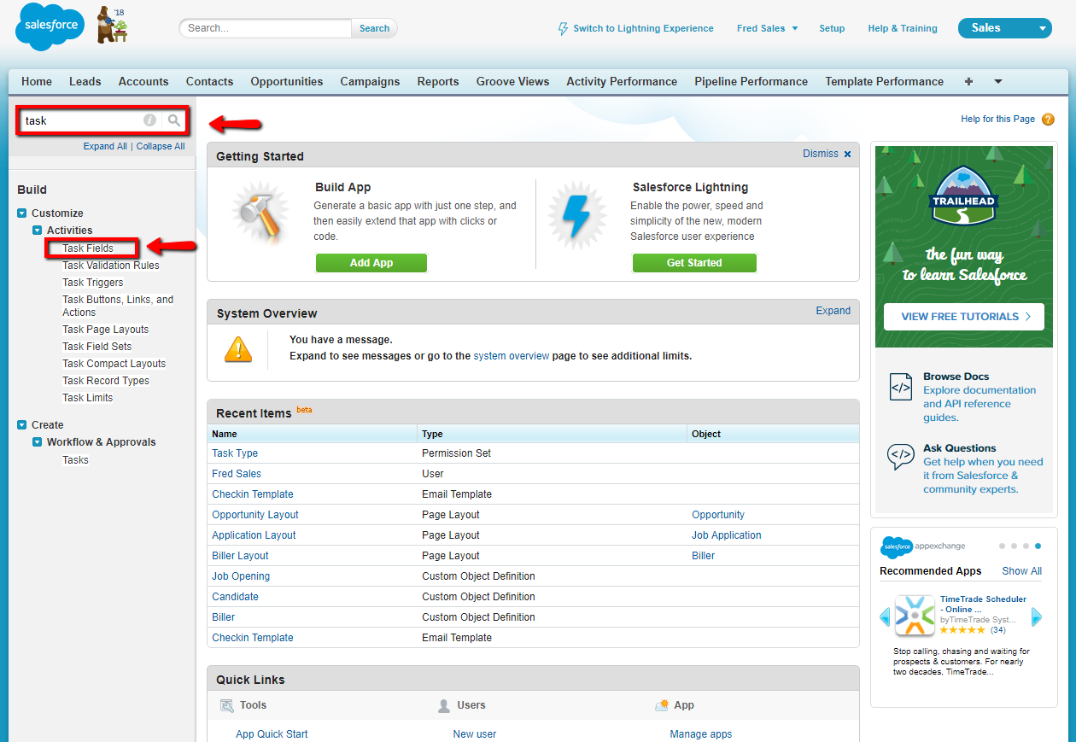Click the Ask Questions chat bubble icon

point(901,457)
